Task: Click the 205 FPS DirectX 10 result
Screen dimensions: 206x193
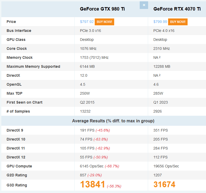Action: (160, 139)
